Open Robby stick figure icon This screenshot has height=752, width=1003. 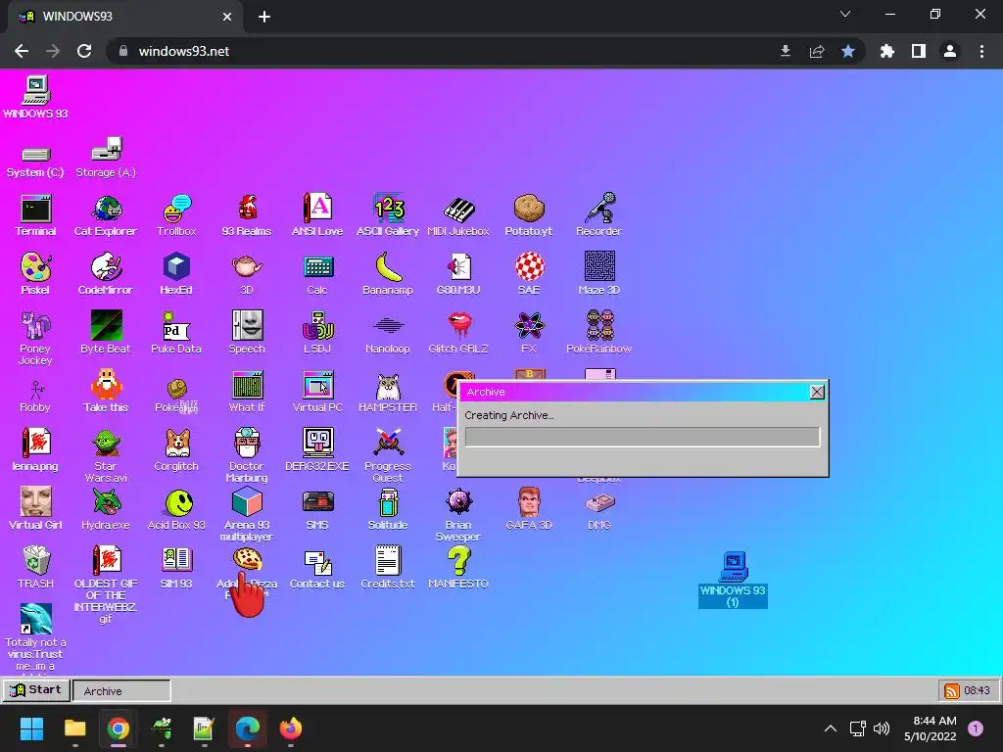(35, 396)
